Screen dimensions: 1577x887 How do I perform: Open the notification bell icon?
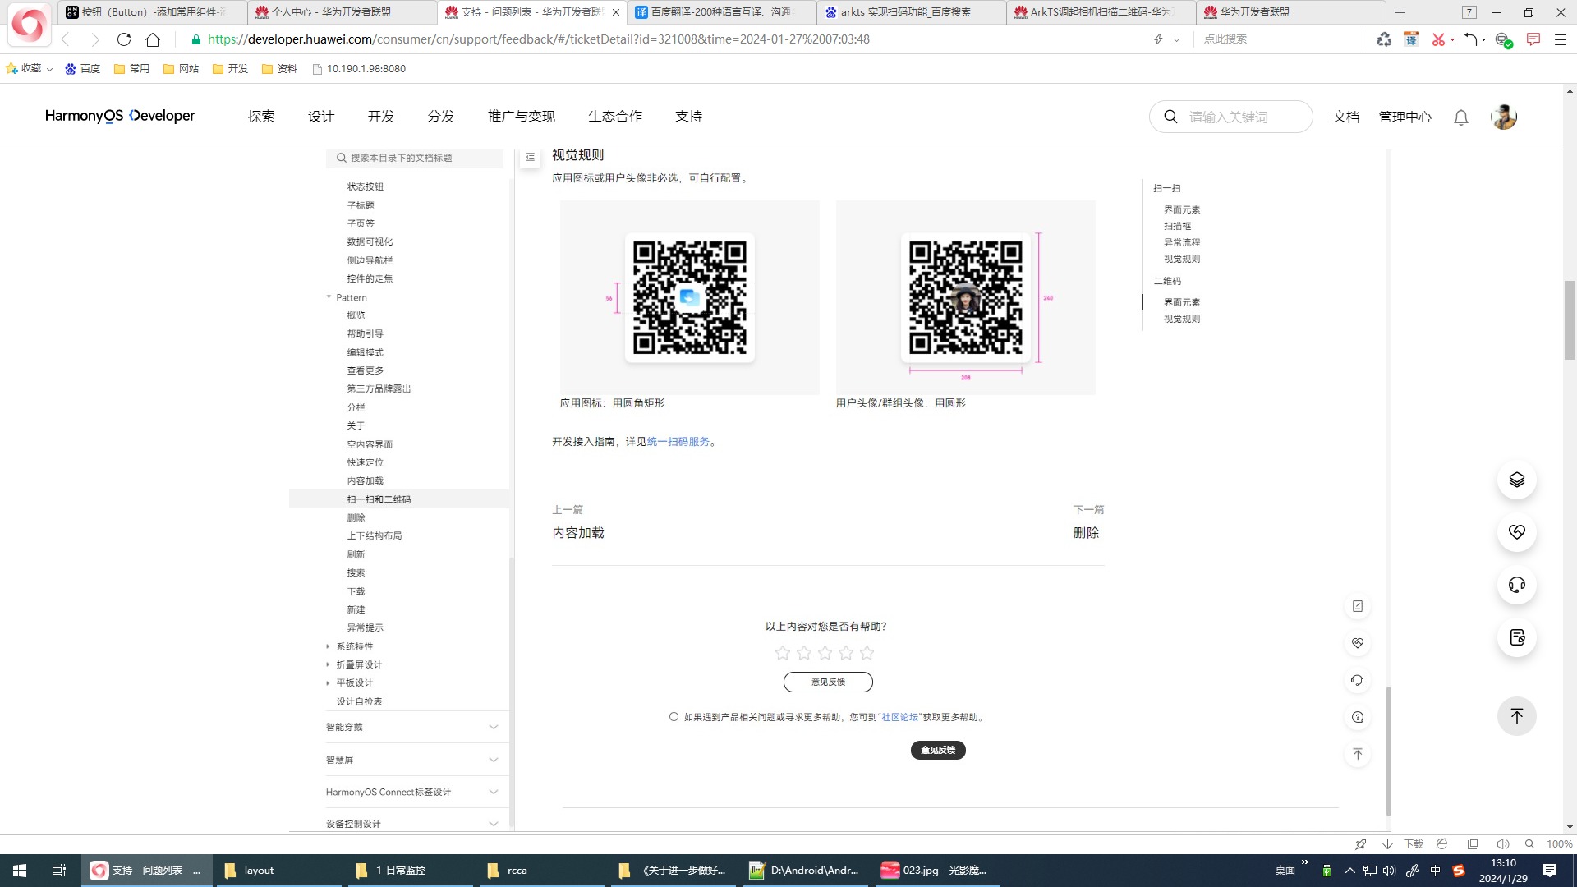1461,117
